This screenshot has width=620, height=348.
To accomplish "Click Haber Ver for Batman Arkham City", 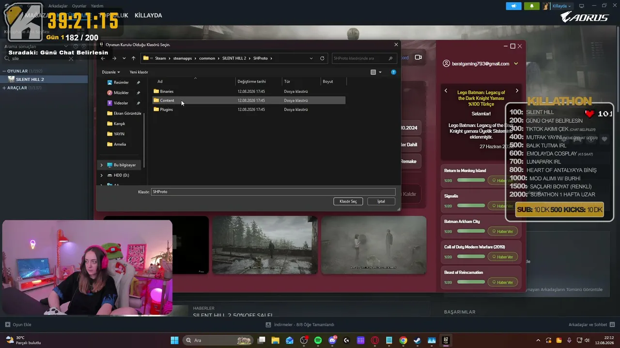I will pyautogui.click(x=503, y=232).
